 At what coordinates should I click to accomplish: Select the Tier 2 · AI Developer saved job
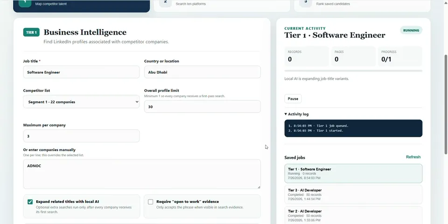(x=353, y=215)
